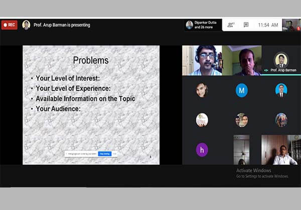Viewport: 301px width, 210px height.
Task: Click the blue Stop sharing button
Action: (104, 154)
